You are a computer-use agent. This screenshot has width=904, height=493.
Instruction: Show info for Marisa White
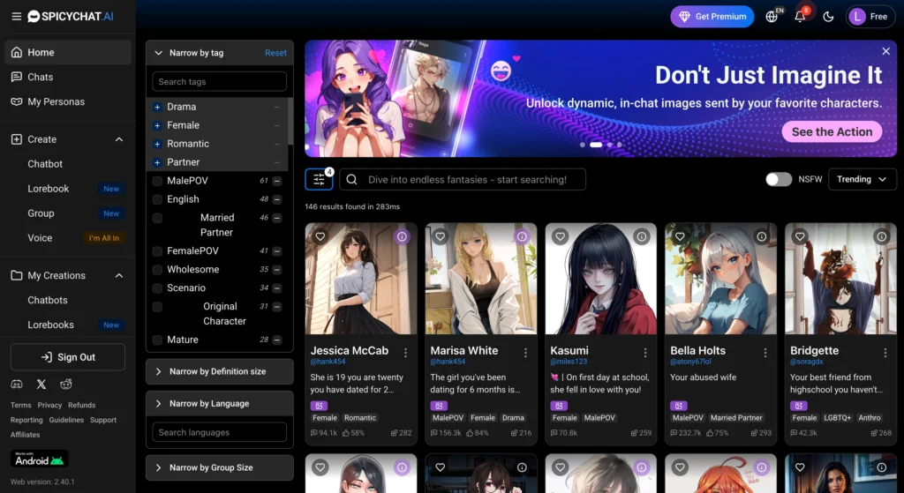[x=522, y=236]
